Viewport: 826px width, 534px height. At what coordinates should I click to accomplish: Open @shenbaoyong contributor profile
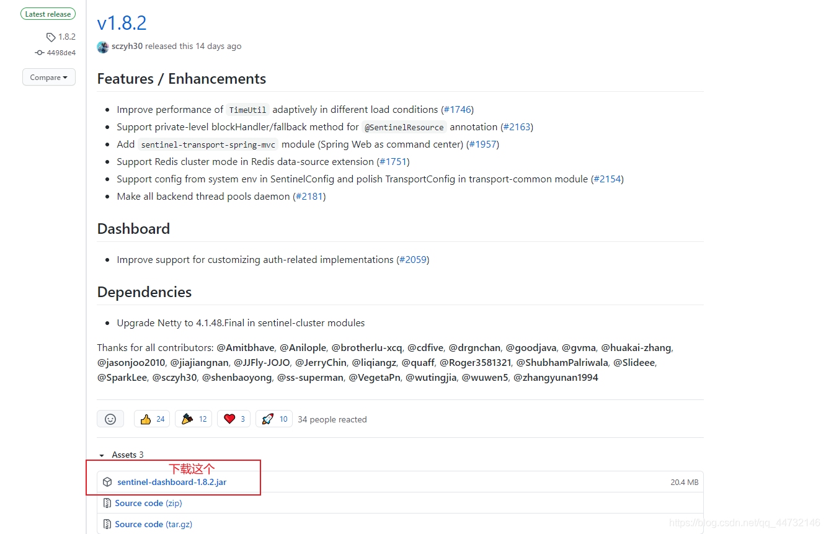(x=237, y=378)
